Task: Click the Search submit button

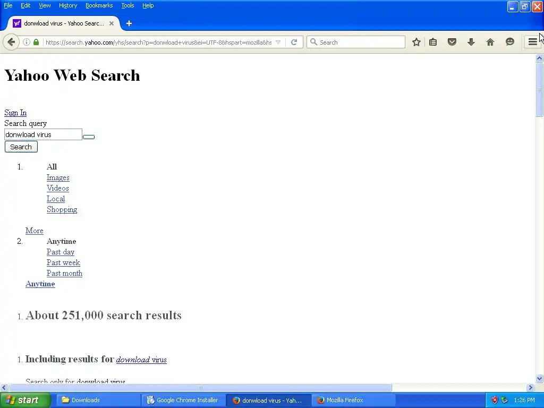Action: coord(21,147)
